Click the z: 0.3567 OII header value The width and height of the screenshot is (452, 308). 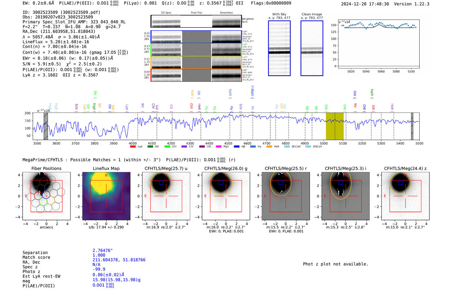pyautogui.click(x=221, y=3)
